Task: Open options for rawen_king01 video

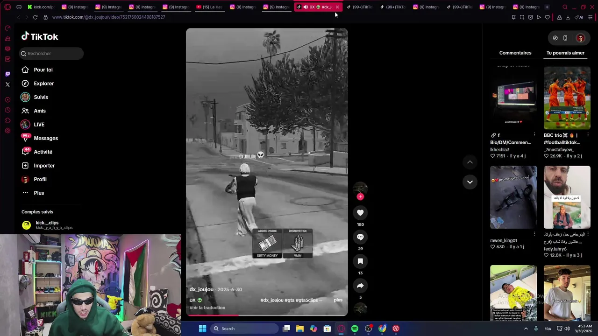Action: (534, 234)
